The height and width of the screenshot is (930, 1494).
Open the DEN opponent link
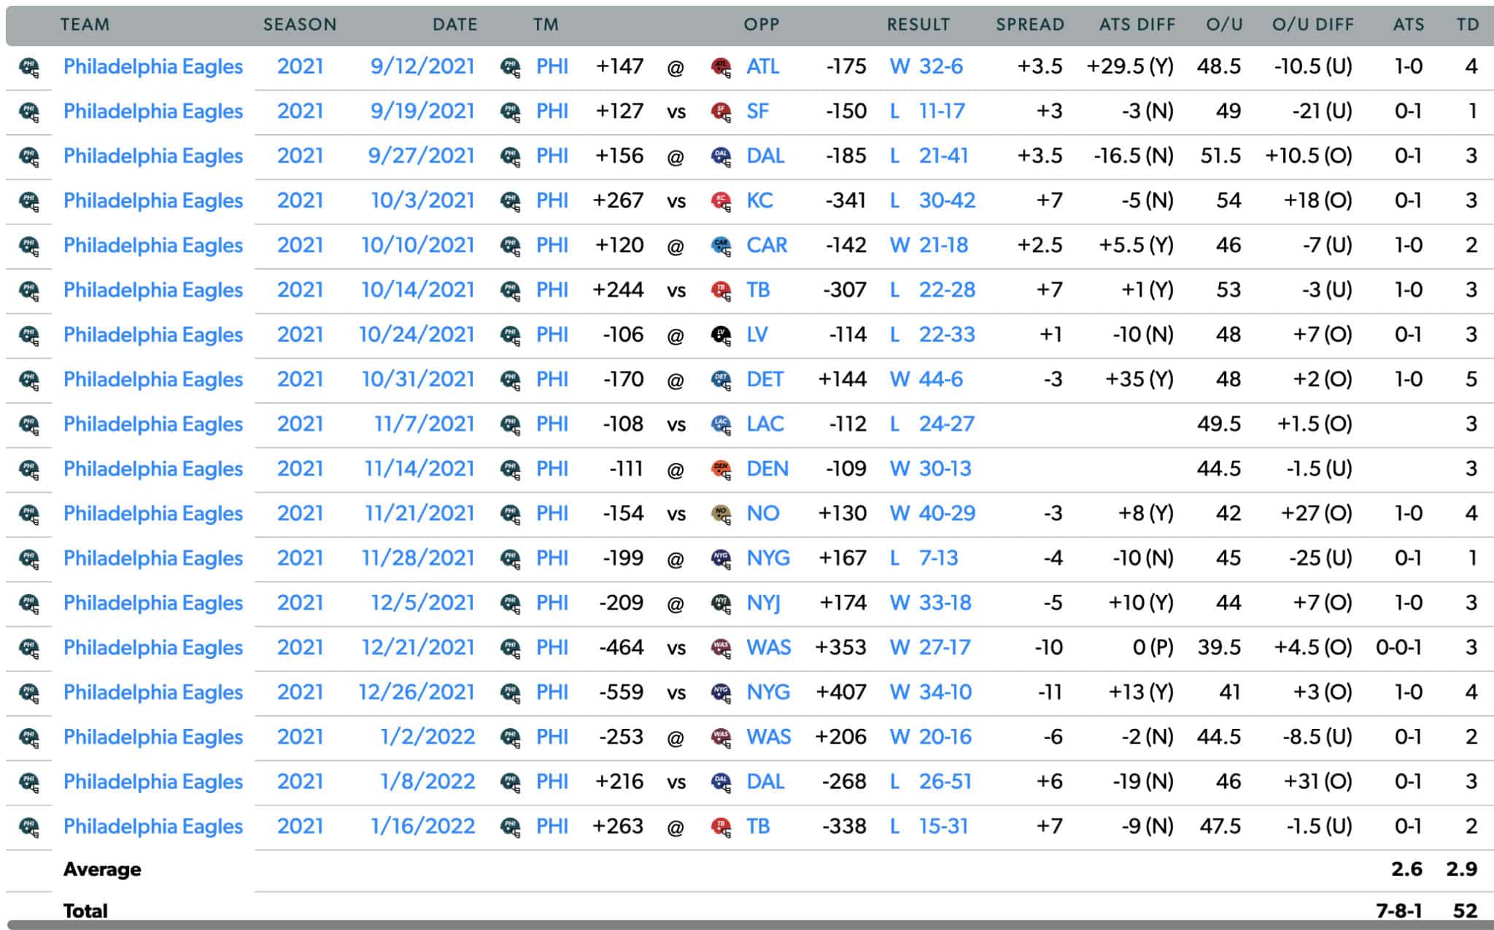click(767, 469)
